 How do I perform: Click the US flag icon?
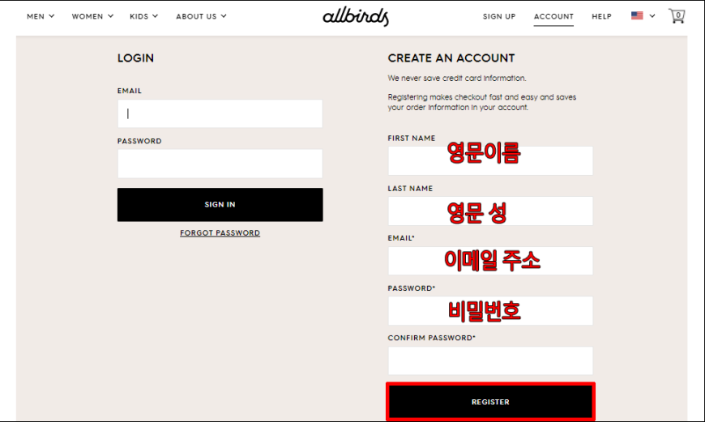point(637,15)
